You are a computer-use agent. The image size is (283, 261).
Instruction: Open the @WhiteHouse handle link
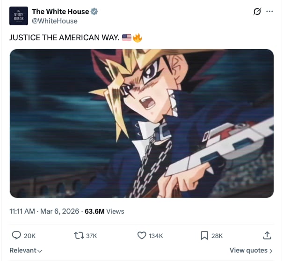55,21
